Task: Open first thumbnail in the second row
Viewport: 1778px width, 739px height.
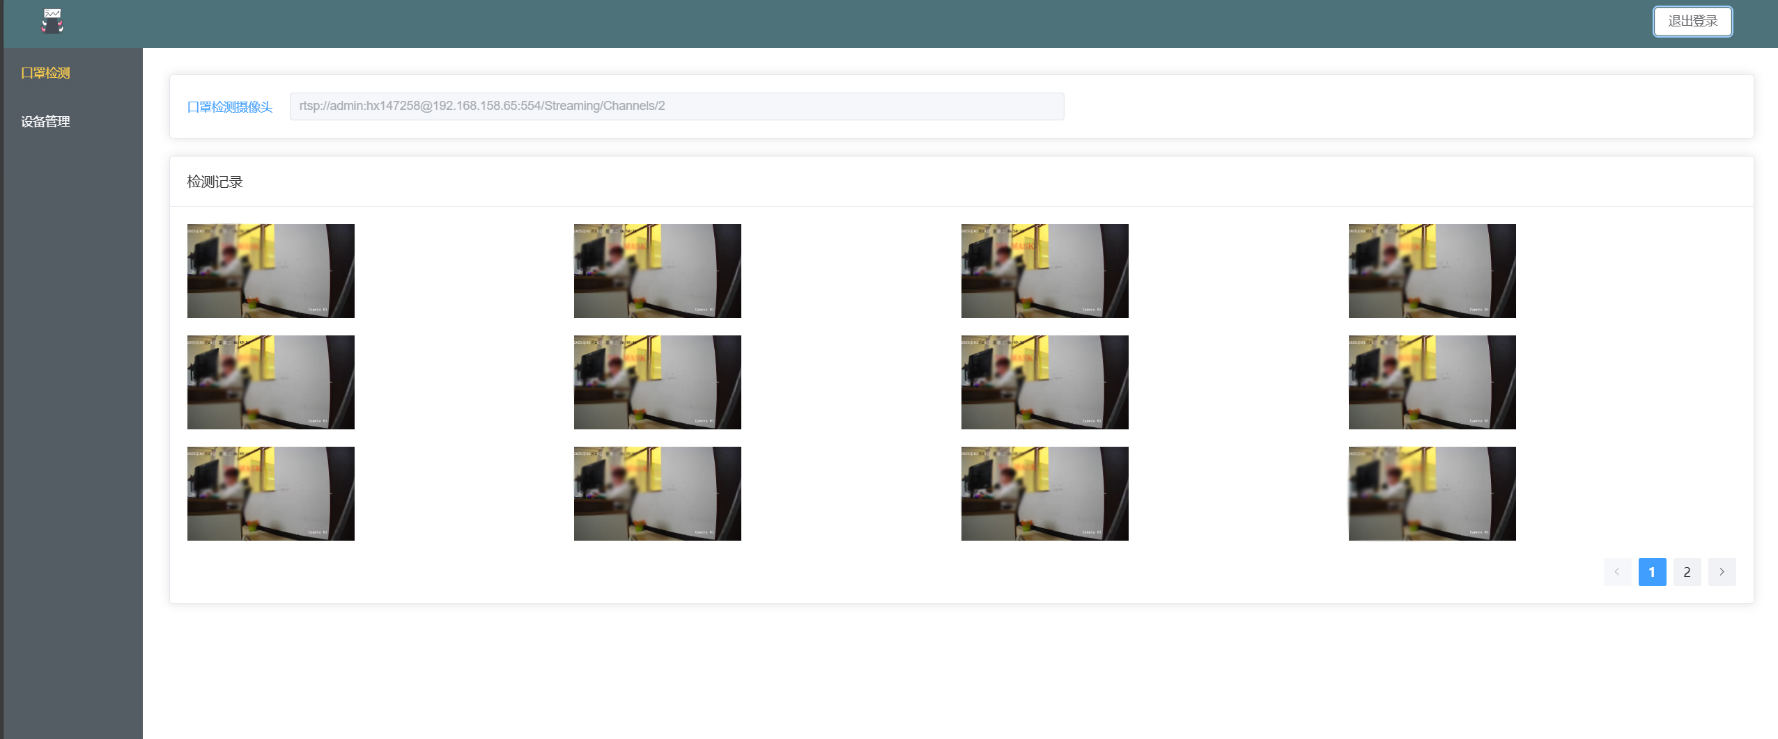Action: 270,382
